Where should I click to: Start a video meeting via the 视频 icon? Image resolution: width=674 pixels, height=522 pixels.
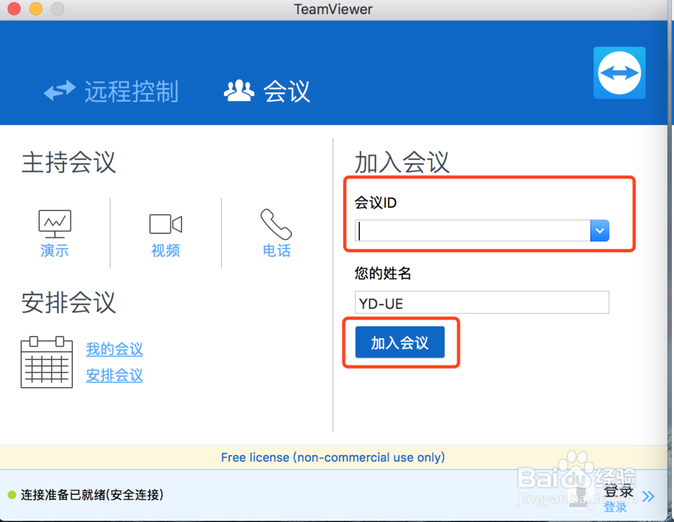165,224
